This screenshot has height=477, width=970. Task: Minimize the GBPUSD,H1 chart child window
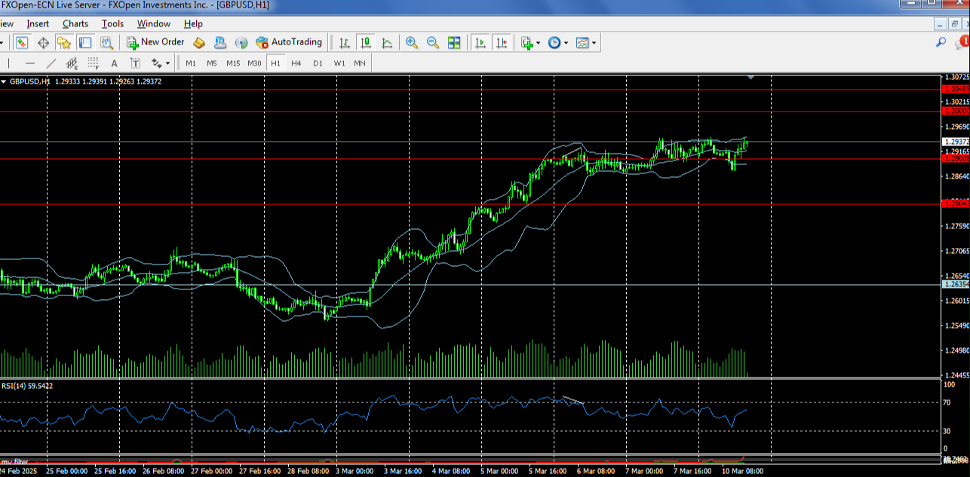click(940, 24)
